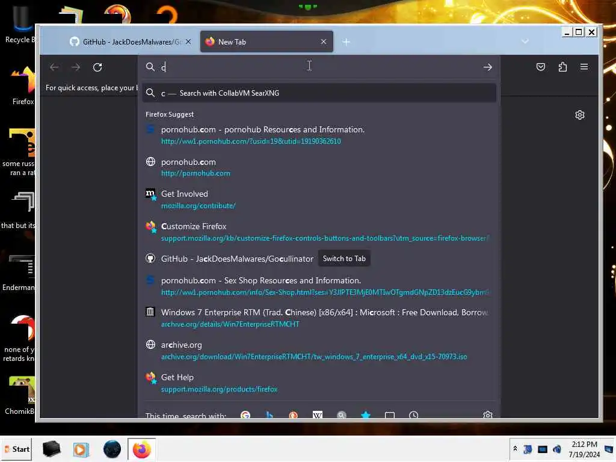Click the archive.org building icon

coord(150,312)
